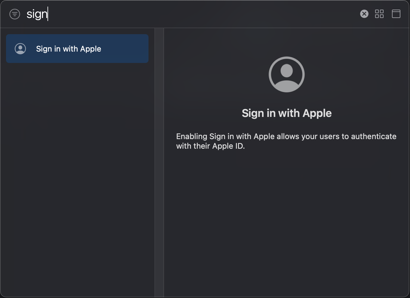Click the word authenticate in the description
The width and height of the screenshot is (410, 298).
coord(374,136)
